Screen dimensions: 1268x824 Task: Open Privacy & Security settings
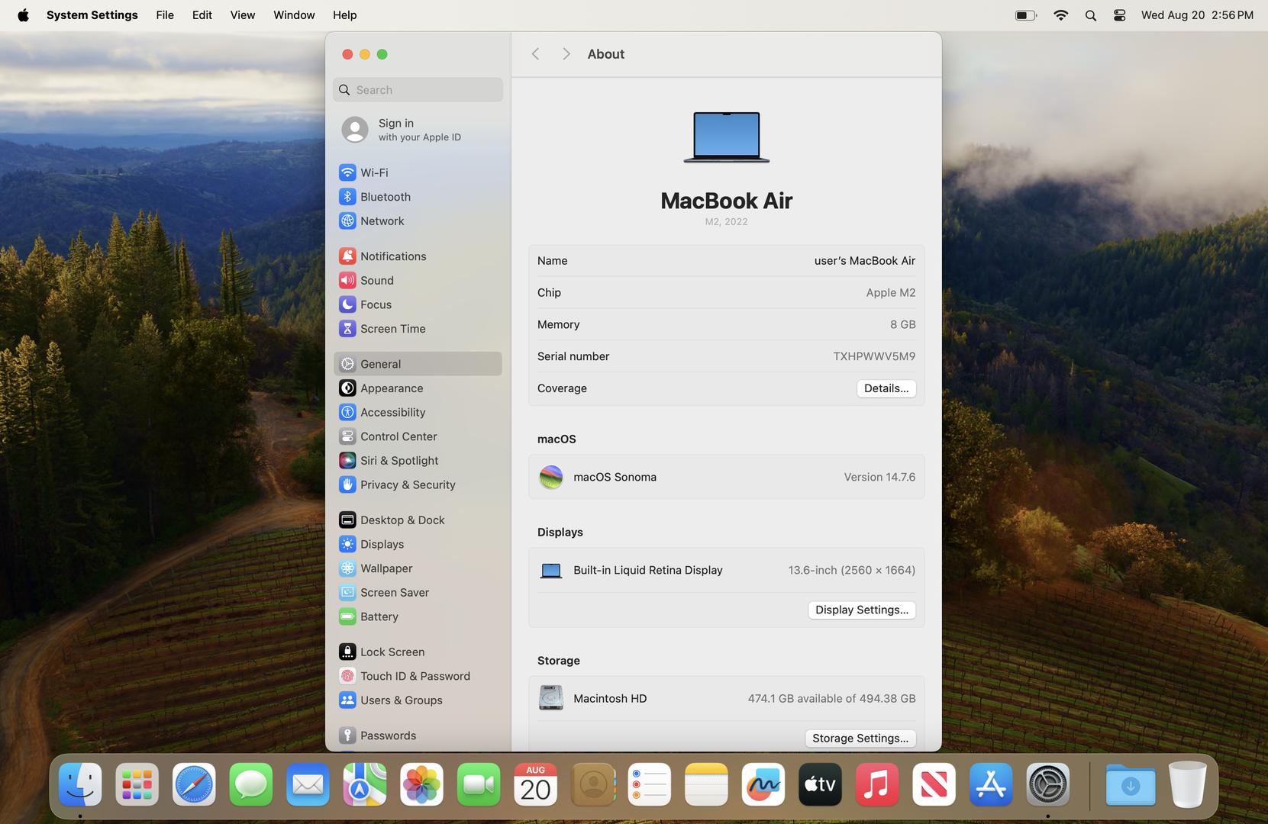coord(417,485)
